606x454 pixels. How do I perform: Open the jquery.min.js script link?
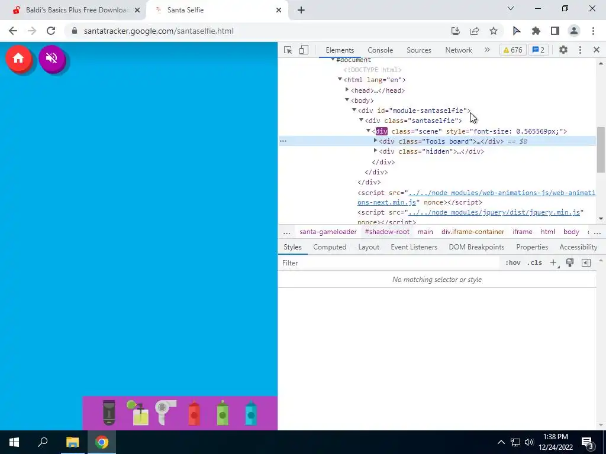click(494, 212)
